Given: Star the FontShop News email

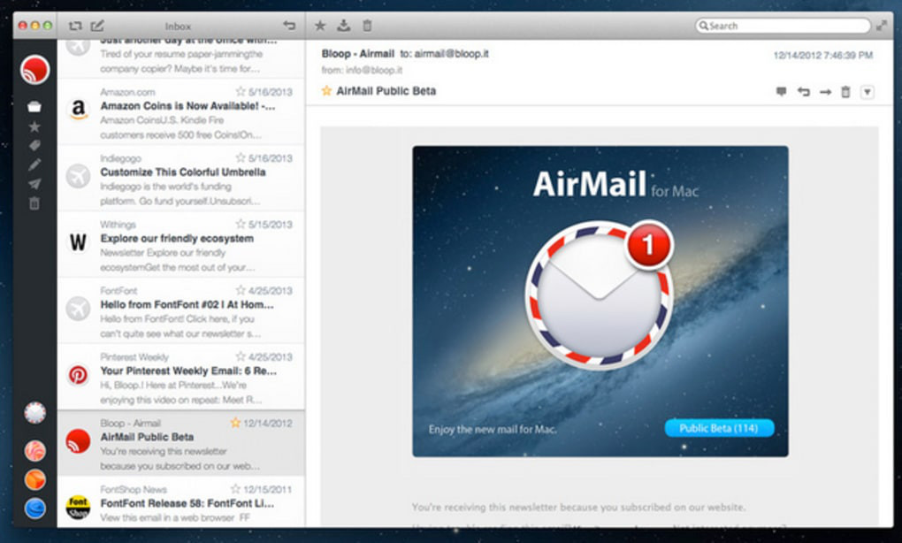Looking at the screenshot, I should [x=235, y=489].
